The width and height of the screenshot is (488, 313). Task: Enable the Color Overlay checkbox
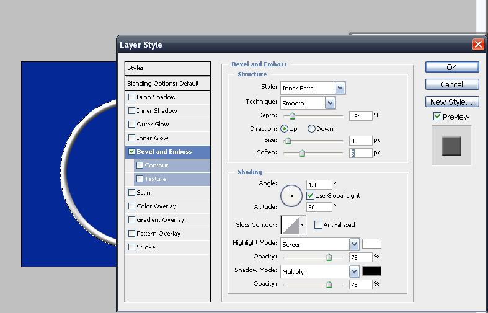coord(131,206)
